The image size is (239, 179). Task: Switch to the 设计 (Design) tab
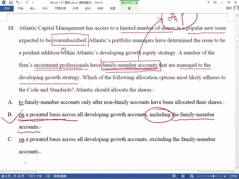click(x=45, y=8)
